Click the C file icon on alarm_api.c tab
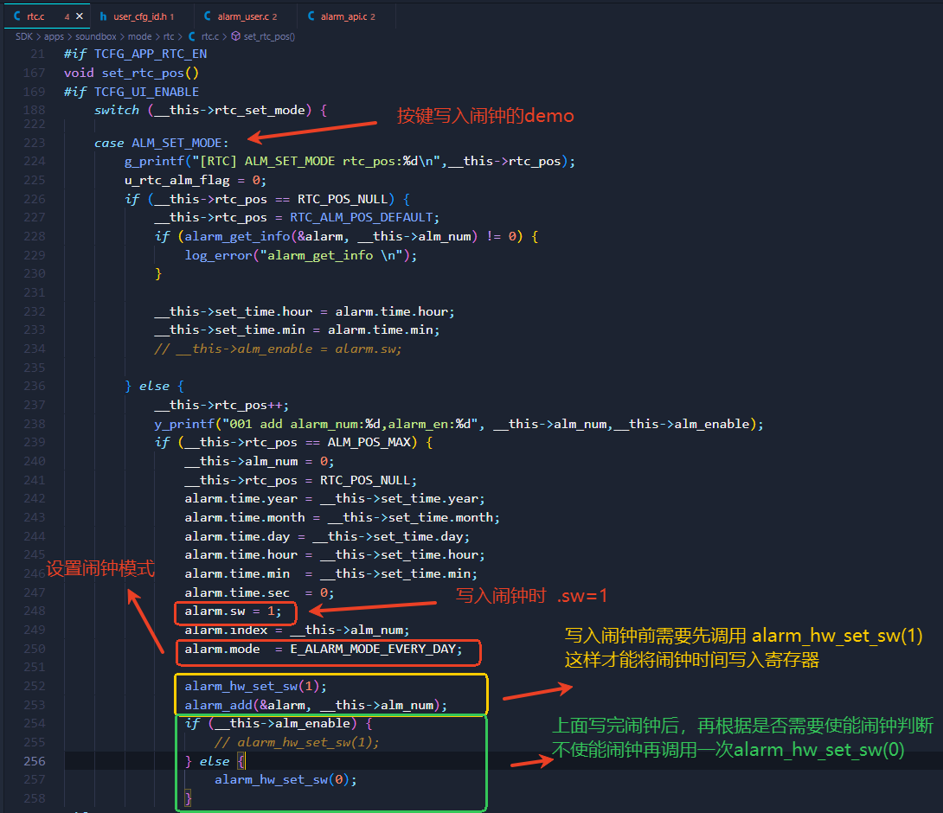This screenshot has height=813, width=943. click(x=311, y=16)
